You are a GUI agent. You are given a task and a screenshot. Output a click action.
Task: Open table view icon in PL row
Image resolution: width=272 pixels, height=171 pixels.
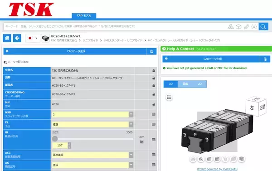coord(154,124)
